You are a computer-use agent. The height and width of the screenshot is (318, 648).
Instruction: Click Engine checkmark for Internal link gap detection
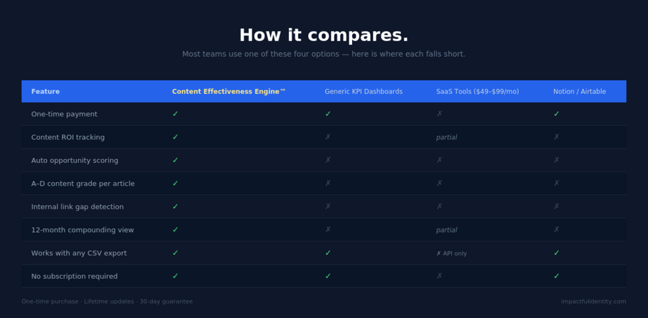(x=175, y=207)
